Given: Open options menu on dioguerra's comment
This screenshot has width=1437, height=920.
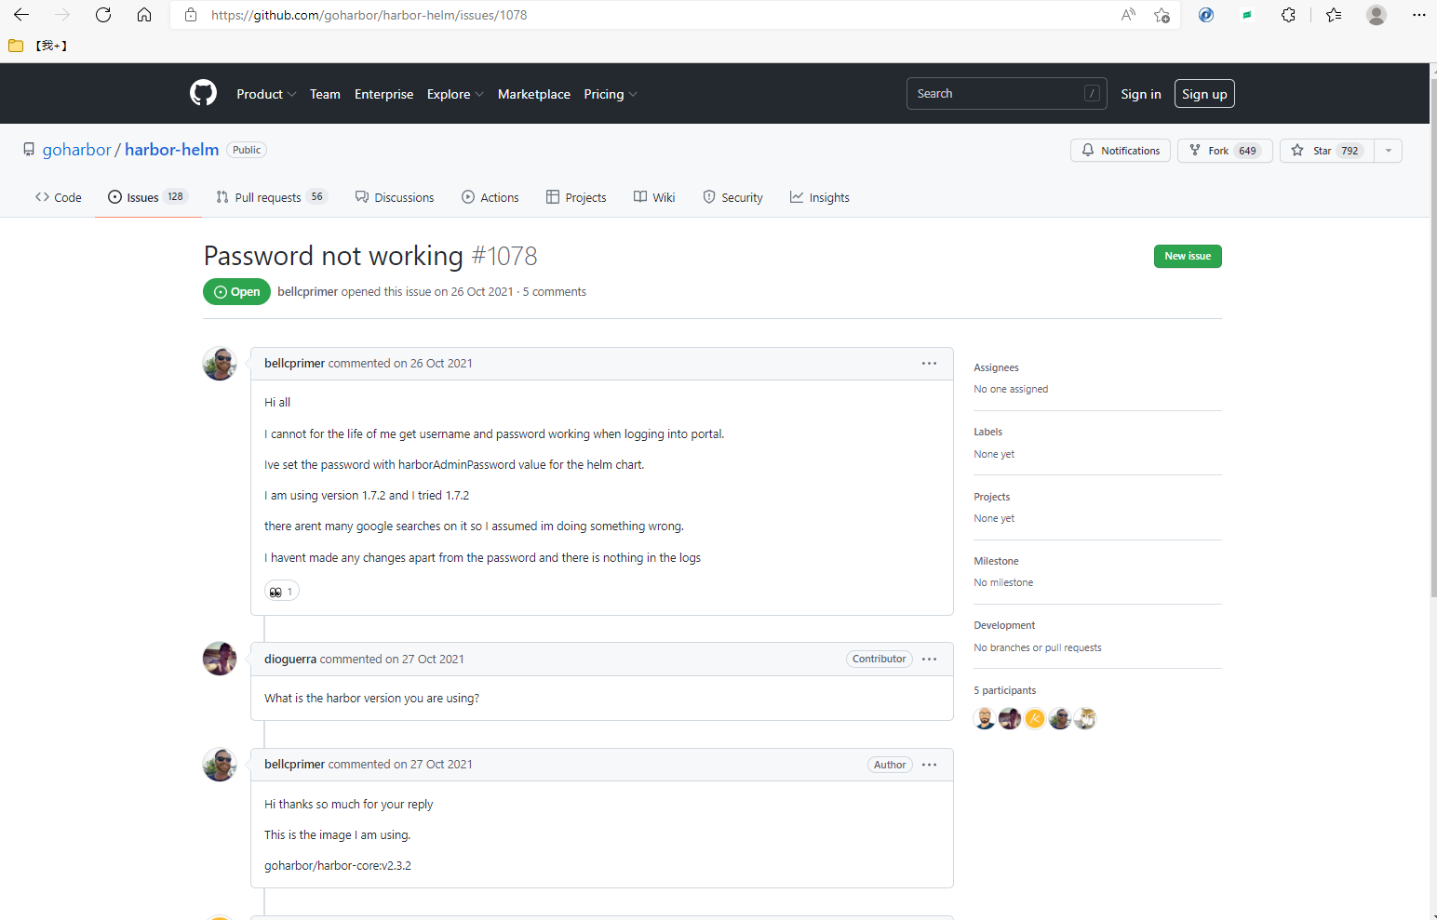Looking at the screenshot, I should click(929, 659).
